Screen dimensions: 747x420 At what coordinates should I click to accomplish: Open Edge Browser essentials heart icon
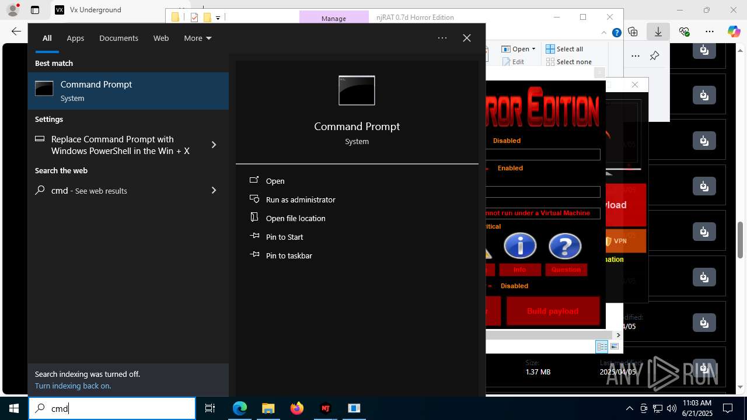(684, 32)
